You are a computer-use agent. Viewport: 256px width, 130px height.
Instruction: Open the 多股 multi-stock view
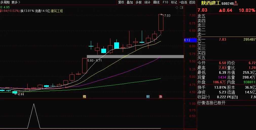click(x=139, y=2)
